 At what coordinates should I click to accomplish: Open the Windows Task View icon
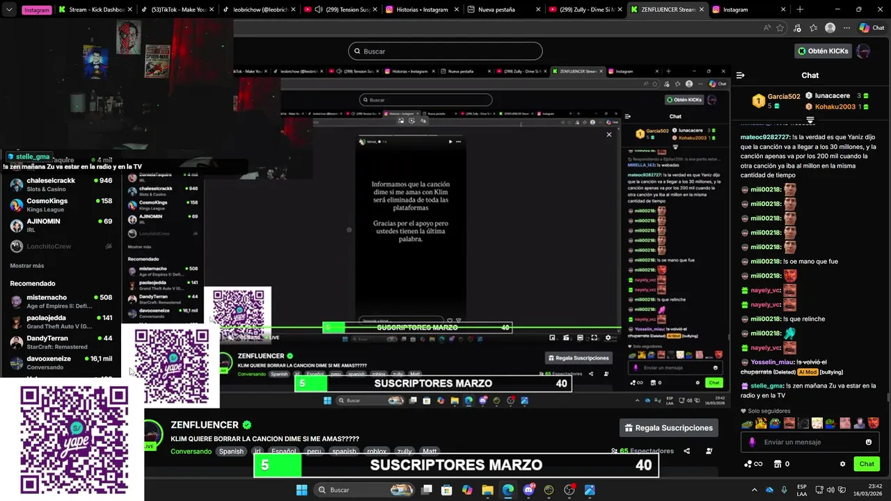(427, 490)
